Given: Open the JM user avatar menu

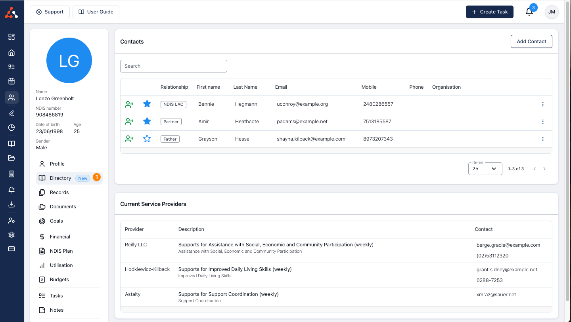Looking at the screenshot, I should pyautogui.click(x=551, y=12).
